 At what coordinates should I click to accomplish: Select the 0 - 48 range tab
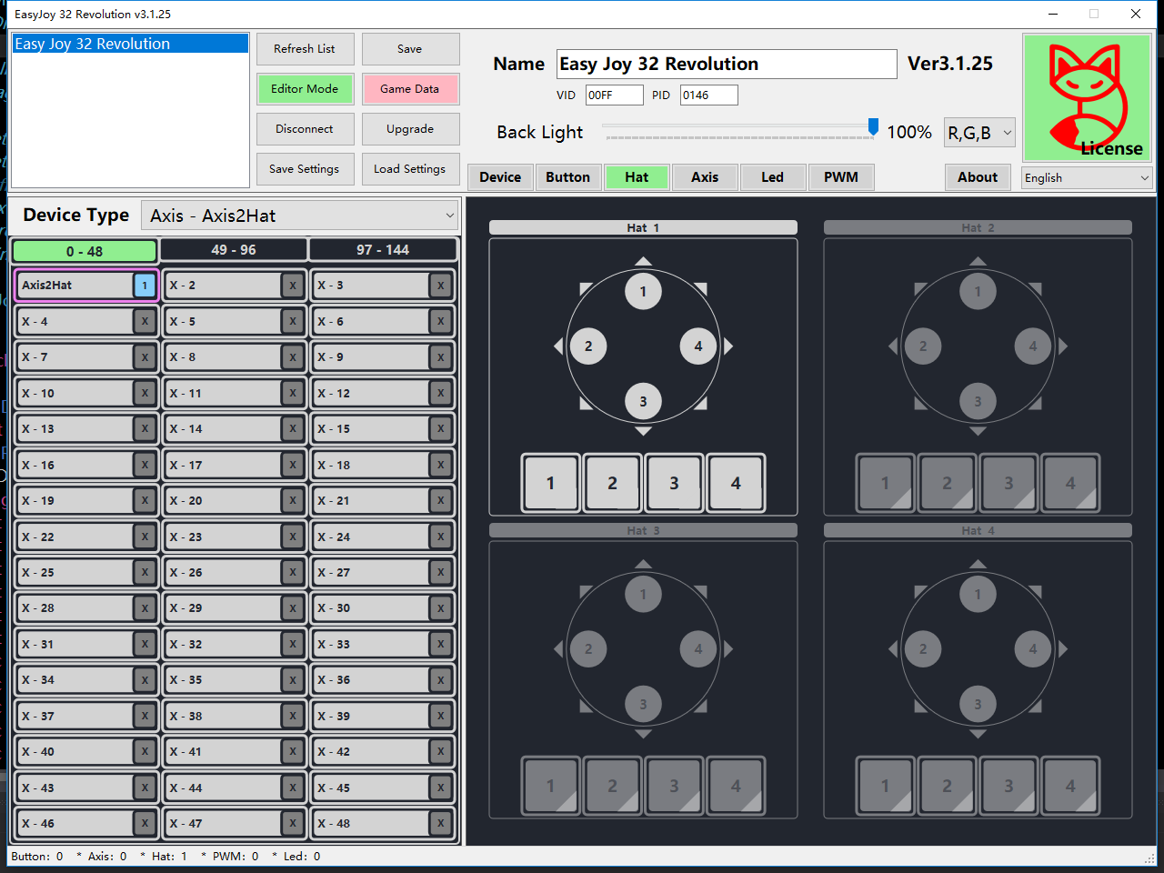[x=85, y=251]
